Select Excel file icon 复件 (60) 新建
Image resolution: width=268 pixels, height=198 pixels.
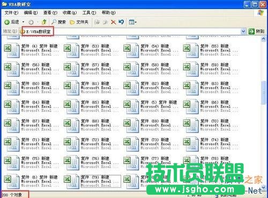[x=12, y=88]
